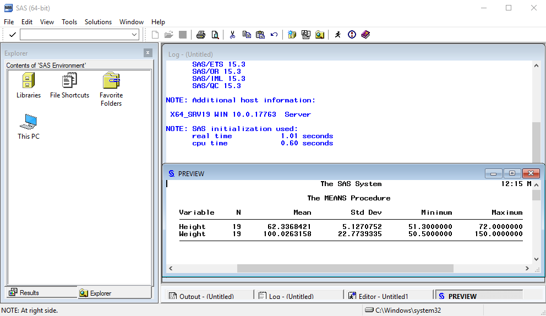546x316 pixels.
Task: Click the Cut scissors icon
Action: point(232,35)
